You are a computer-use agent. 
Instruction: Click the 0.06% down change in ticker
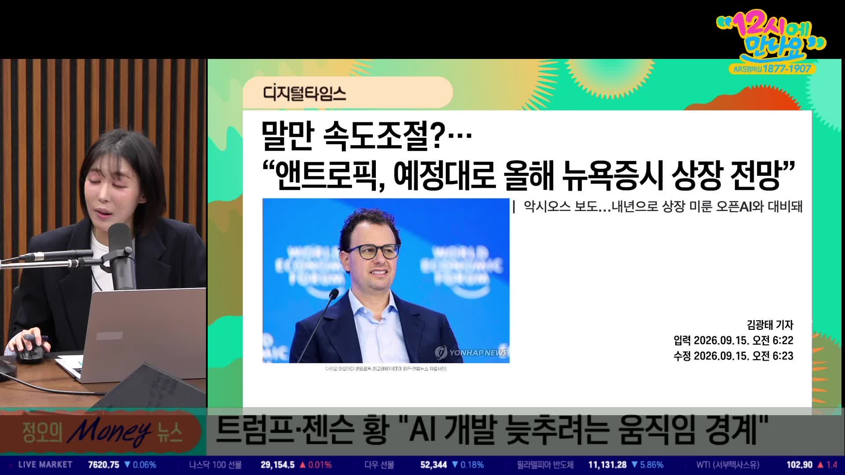tap(140, 465)
